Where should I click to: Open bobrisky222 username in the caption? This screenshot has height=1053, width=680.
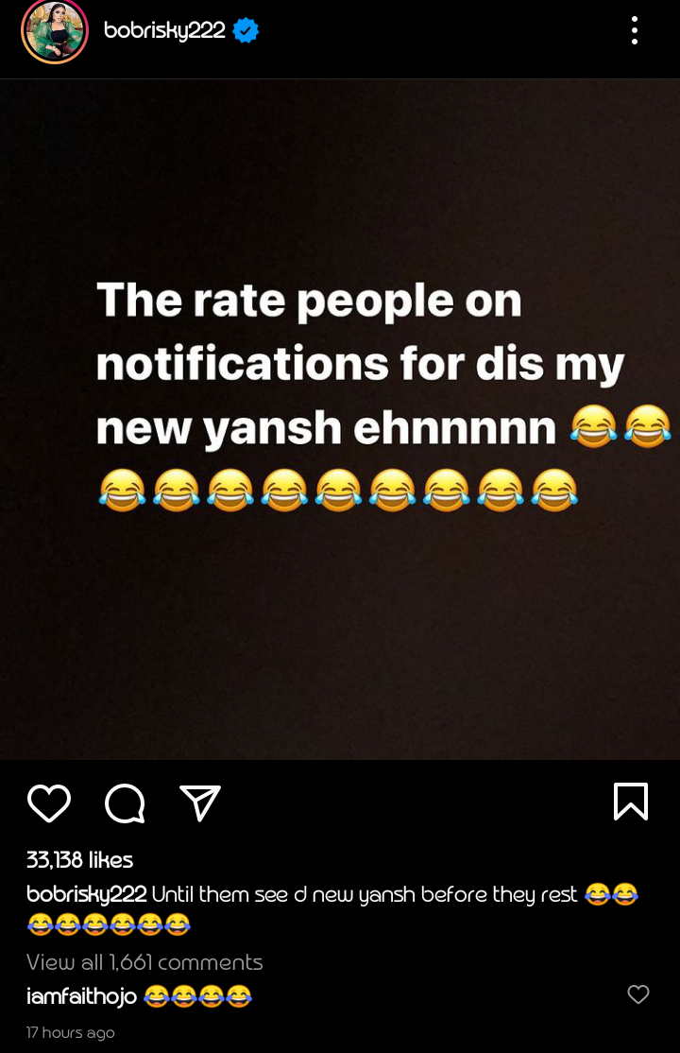pyautogui.click(x=87, y=894)
